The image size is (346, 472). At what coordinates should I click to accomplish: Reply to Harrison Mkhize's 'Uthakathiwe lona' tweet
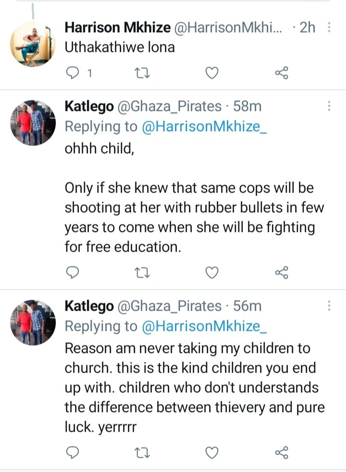click(x=73, y=73)
